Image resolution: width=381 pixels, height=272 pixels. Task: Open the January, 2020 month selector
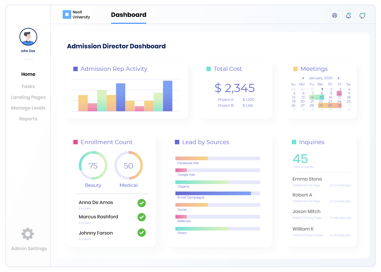pos(320,78)
